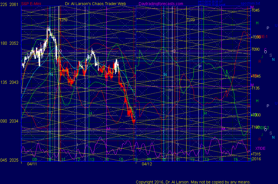
Task: Select the +T315 level marker
Action: click(x=255, y=154)
